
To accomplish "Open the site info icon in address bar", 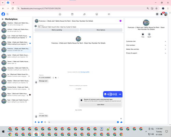I will [18, 9].
